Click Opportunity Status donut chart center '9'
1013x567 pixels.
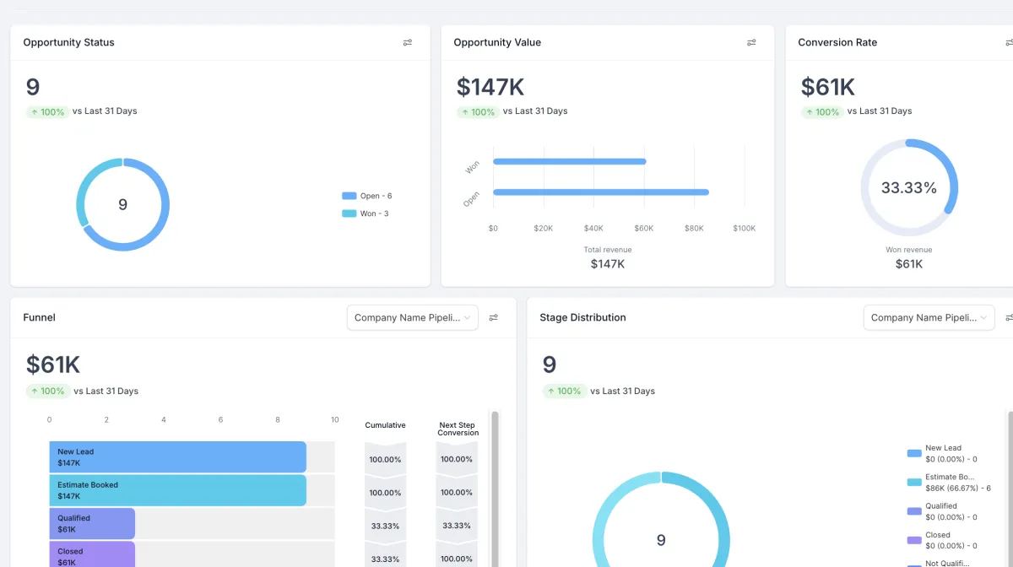tap(122, 204)
